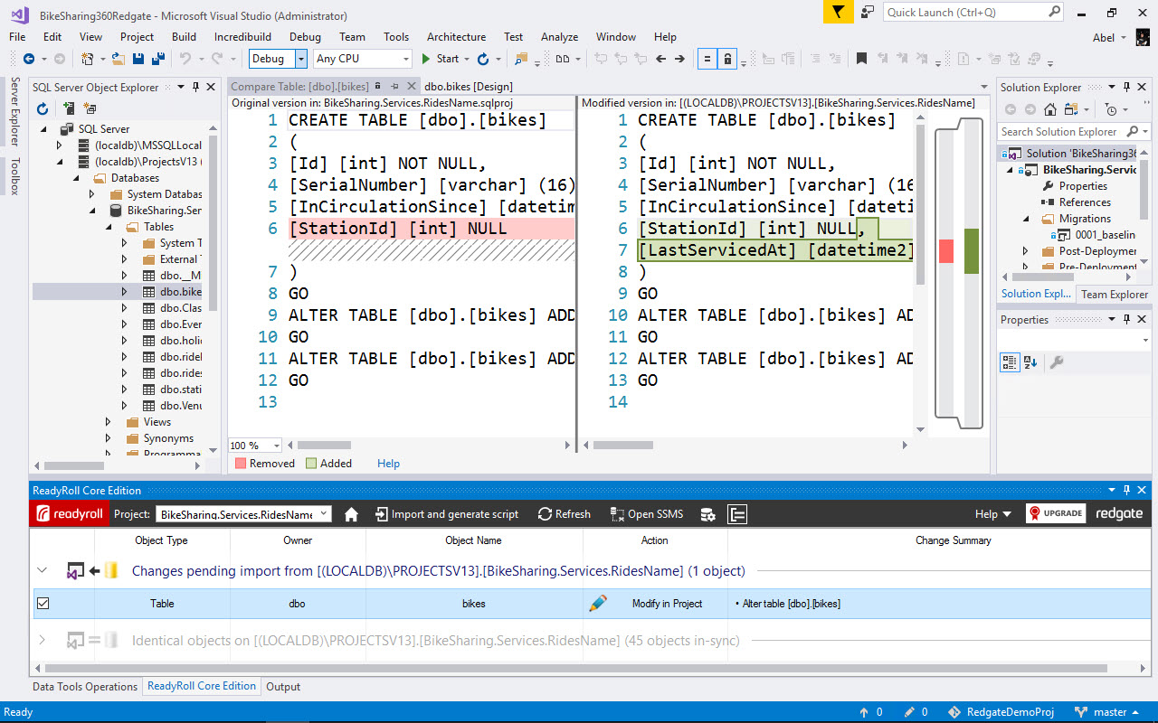1158x723 pixels.
Task: Click the bookmark icon in the toolbar
Action: 861,59
